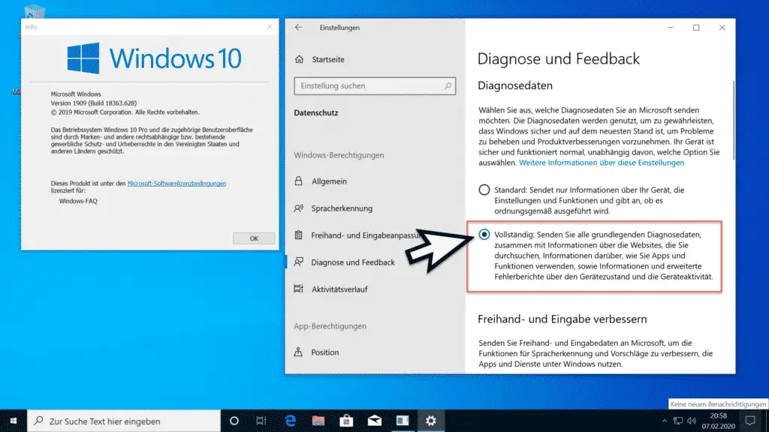
Task: Open the network tray icon
Action: pos(678,421)
